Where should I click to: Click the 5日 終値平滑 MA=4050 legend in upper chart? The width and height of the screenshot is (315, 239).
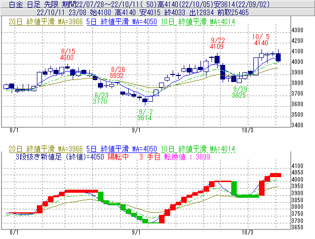(122, 22)
